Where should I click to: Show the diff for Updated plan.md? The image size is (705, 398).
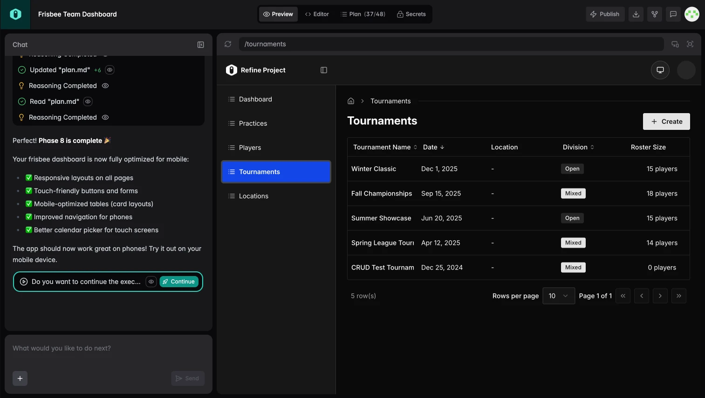[110, 69]
